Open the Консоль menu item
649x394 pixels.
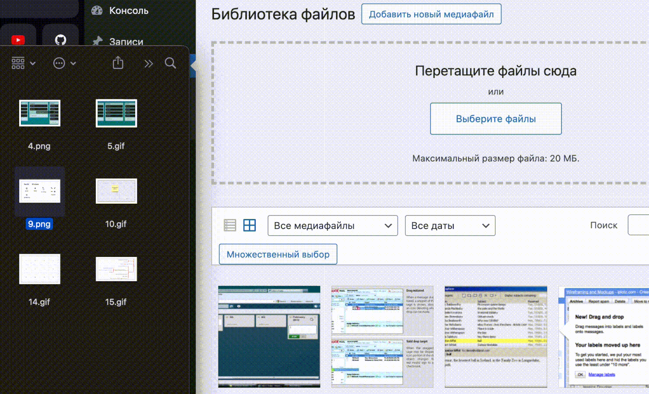(x=128, y=10)
